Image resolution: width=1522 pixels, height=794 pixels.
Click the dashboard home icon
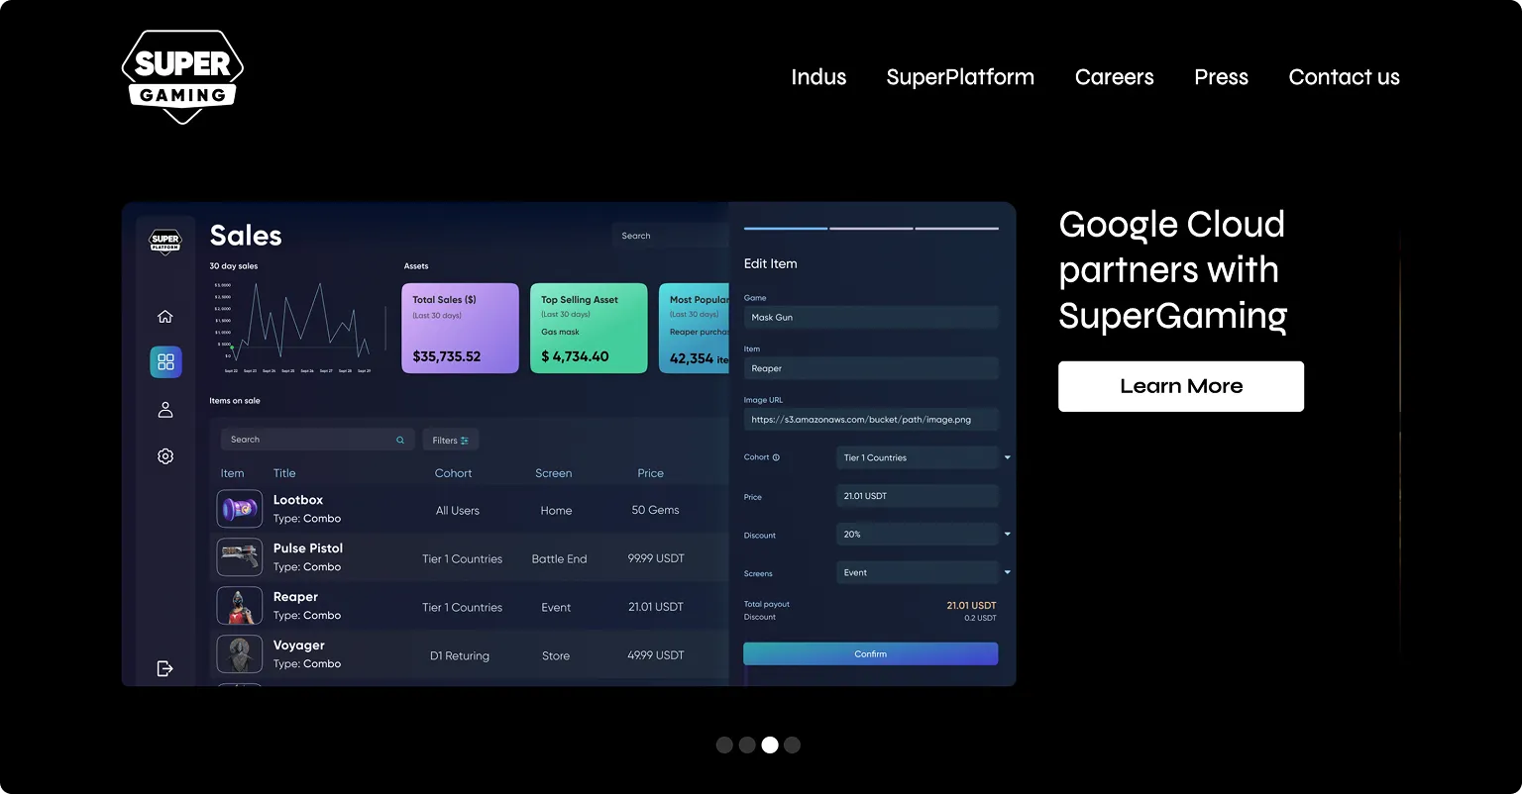165,317
